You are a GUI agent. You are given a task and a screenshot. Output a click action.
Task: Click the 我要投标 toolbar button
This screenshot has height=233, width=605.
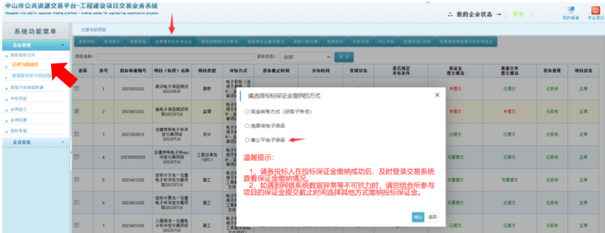coord(334,41)
